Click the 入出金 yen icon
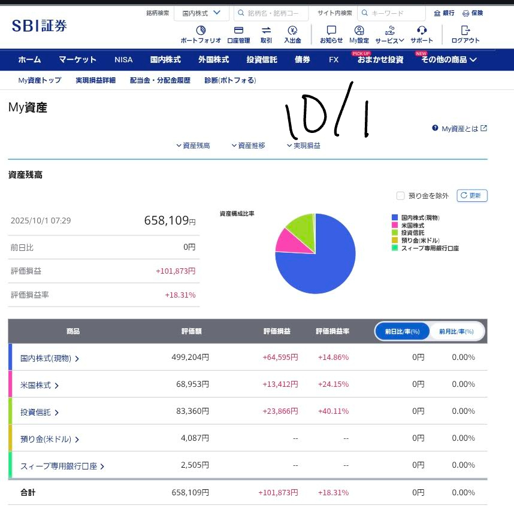The image size is (514, 512). tap(292, 31)
